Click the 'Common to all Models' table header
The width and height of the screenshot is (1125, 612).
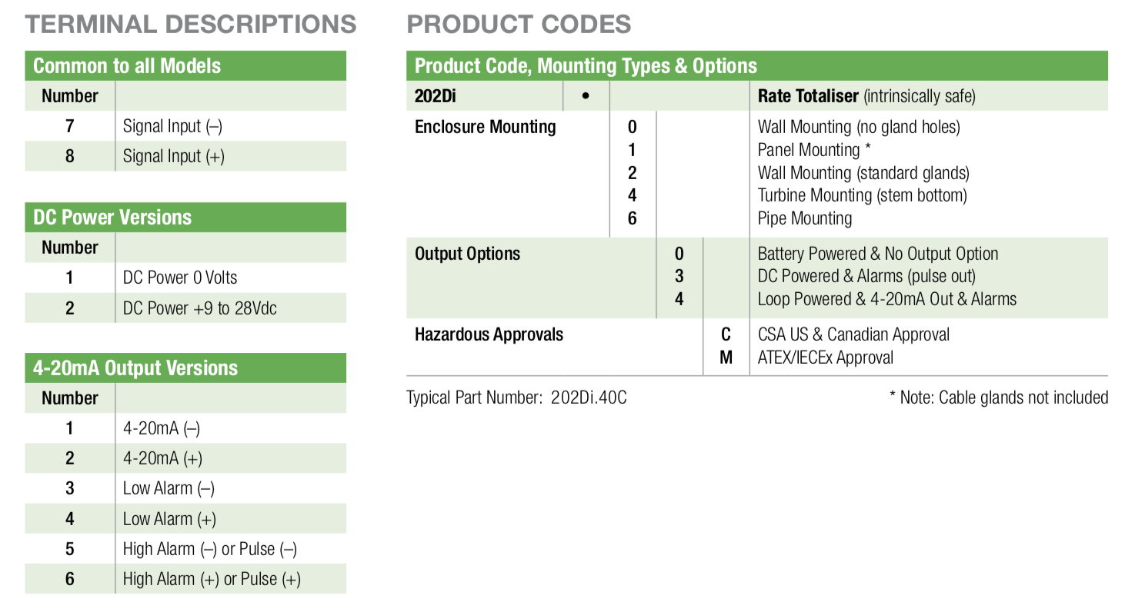click(127, 66)
